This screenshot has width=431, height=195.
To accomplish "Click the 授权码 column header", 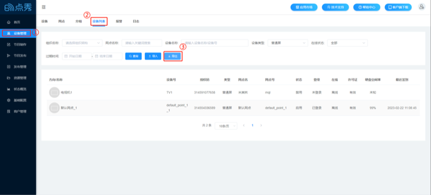I will [205, 80].
